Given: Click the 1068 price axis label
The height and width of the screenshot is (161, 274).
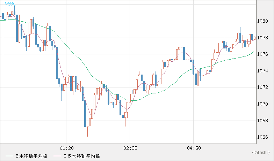Looking at the screenshot, I should (x=263, y=121).
